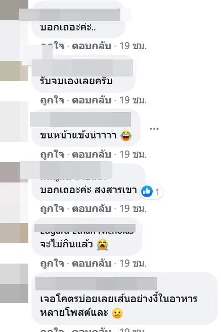Click the confused face emoji in last comment
The image size is (221, 332).
[x=117, y=313]
